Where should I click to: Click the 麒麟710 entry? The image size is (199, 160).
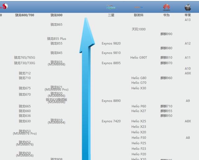point(166,106)
